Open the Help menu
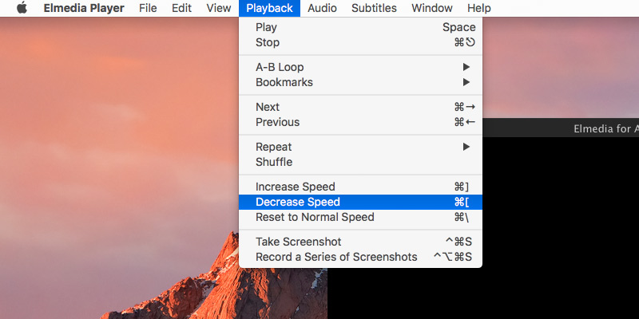This screenshot has width=639, height=319. 478,8
